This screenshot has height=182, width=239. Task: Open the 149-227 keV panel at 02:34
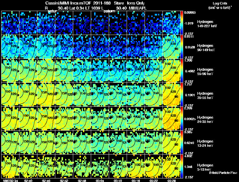(10, 23)
